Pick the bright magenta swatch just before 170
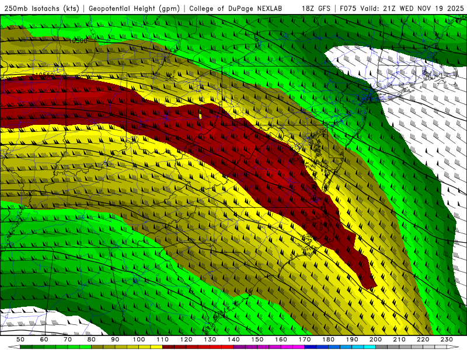Image resolution: width=467 pixels, height=350 pixels. (x=299, y=347)
